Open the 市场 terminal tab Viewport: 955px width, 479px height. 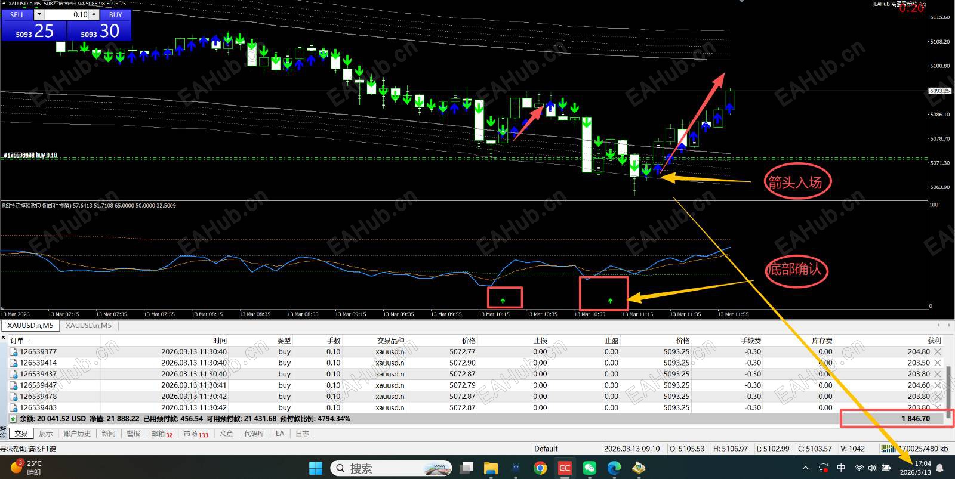(196, 434)
